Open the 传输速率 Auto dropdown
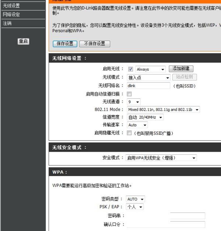221x231 pixels. [137, 125]
